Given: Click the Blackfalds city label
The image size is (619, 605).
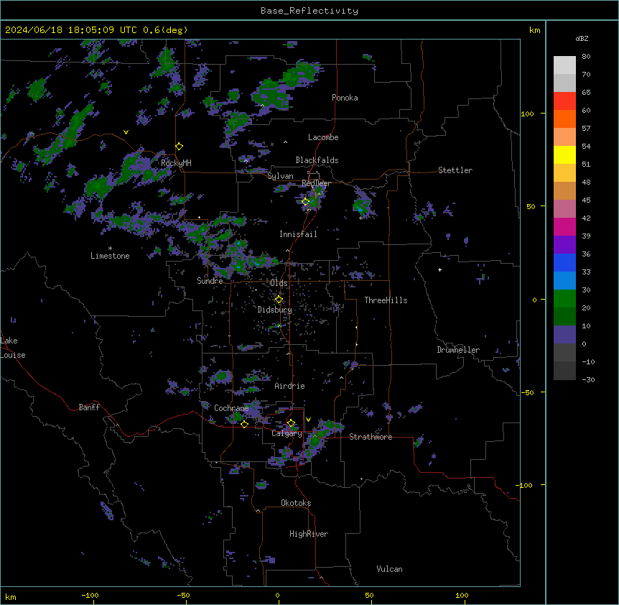Looking at the screenshot, I should point(317,160).
